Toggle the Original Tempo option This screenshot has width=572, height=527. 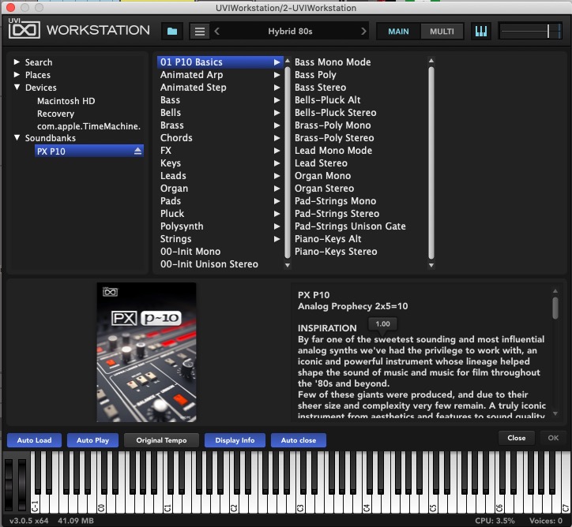tap(161, 440)
